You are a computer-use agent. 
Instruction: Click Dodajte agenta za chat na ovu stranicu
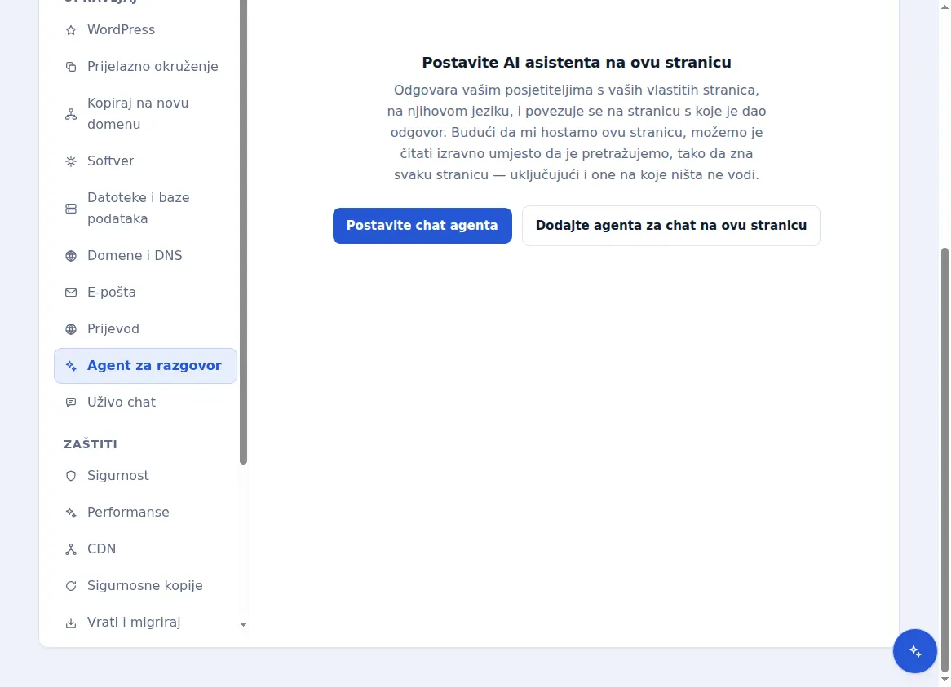click(670, 226)
